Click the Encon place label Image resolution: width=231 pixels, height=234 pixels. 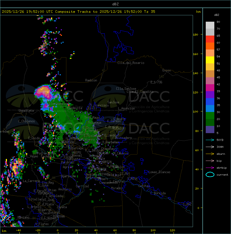click(167, 70)
